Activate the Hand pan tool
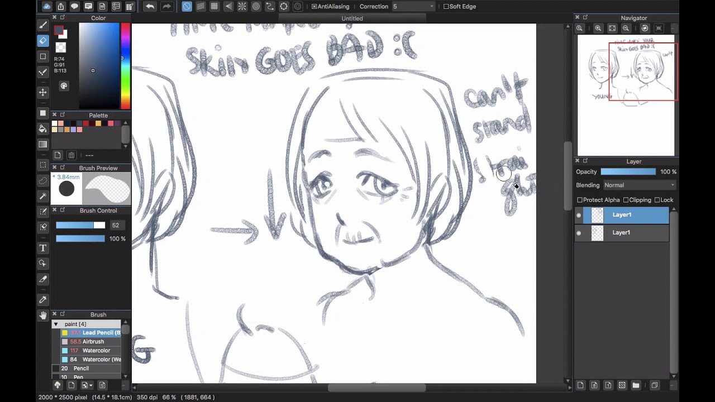The image size is (715, 402). coord(43,315)
